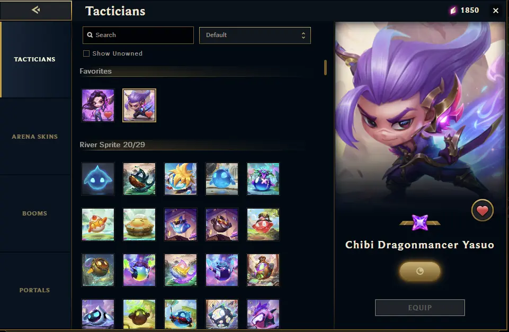Viewport: 509px width, 332px height.
Task: Click the purple star tier icon
Action: (419, 222)
